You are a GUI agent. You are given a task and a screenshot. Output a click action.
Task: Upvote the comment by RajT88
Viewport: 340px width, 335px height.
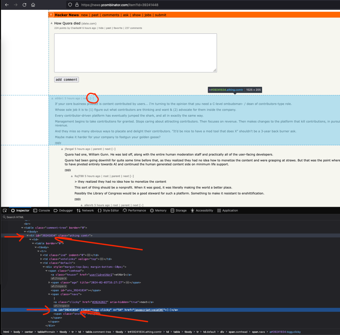[72, 176]
